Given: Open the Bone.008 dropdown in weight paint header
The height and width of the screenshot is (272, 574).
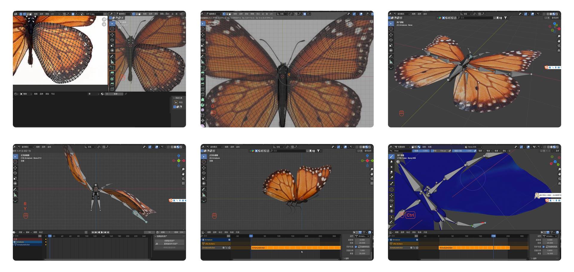Looking at the screenshot, I should point(474,147).
